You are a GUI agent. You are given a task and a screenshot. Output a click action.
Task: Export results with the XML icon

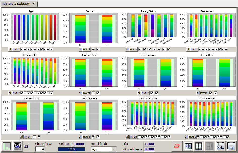pyautogui.click(x=220, y=146)
